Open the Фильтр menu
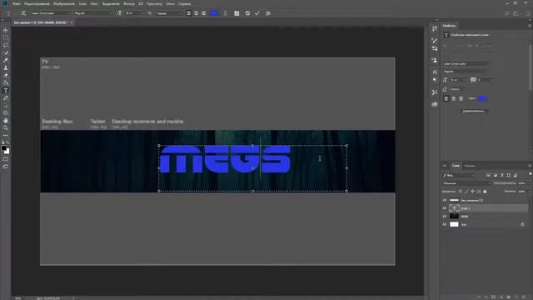Screen dimensions: 533x300 [129, 3]
